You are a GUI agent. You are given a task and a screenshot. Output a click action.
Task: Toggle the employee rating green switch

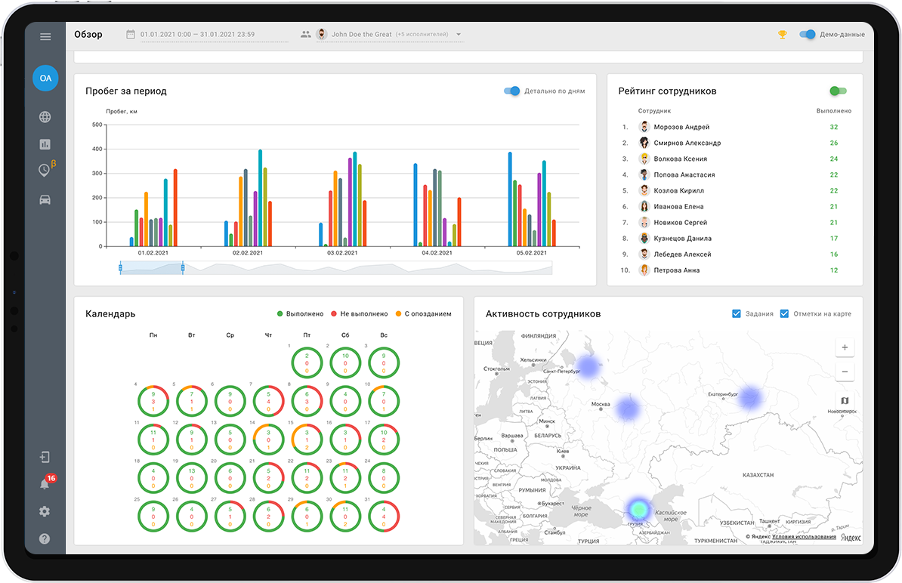[x=838, y=91]
